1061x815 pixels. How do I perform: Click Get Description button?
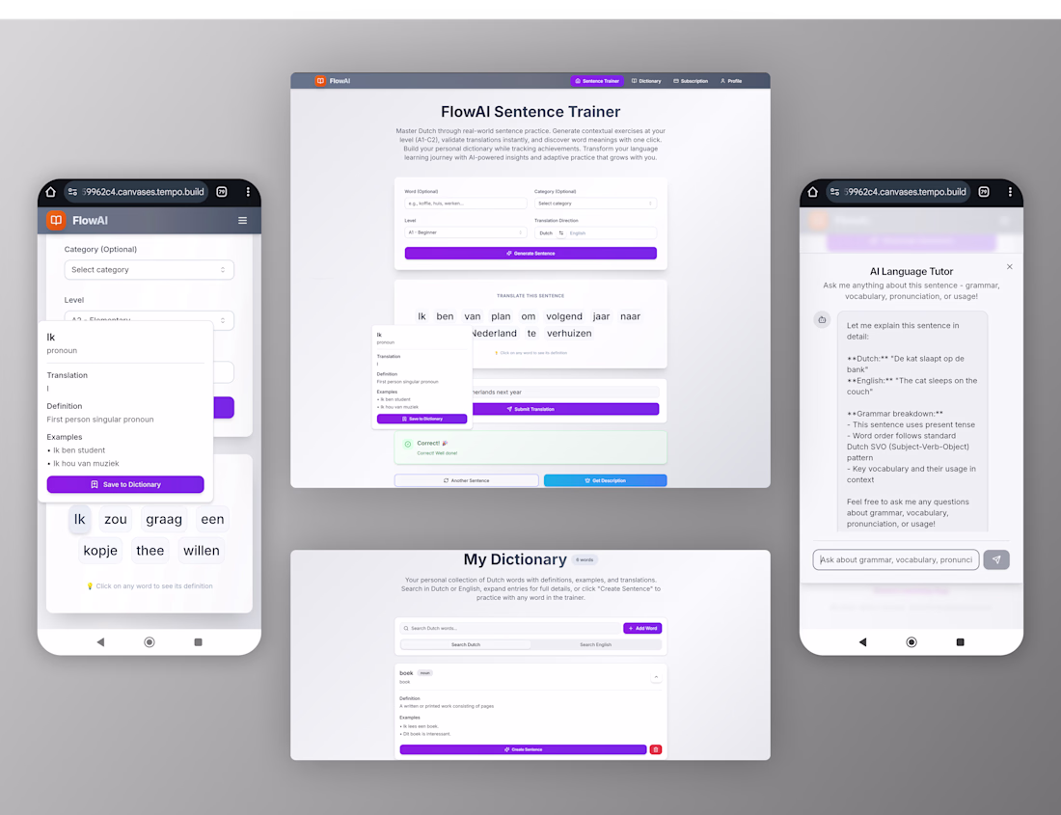(605, 480)
